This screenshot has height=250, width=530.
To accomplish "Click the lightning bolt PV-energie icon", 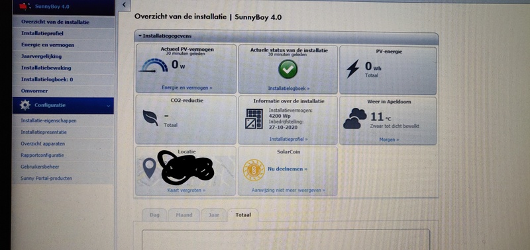I will tap(352, 69).
